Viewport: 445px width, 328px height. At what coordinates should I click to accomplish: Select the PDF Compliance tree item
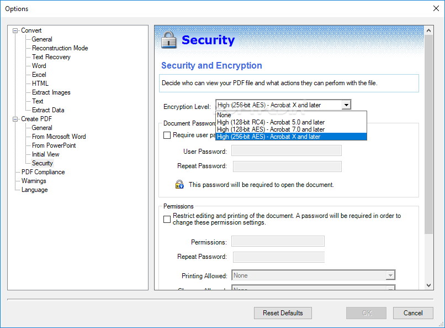pos(43,172)
